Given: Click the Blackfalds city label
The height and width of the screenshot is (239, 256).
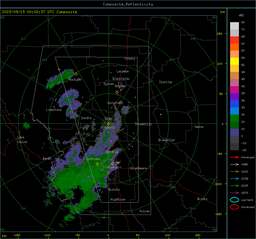Looking at the screenshot, I should coord(121,79).
